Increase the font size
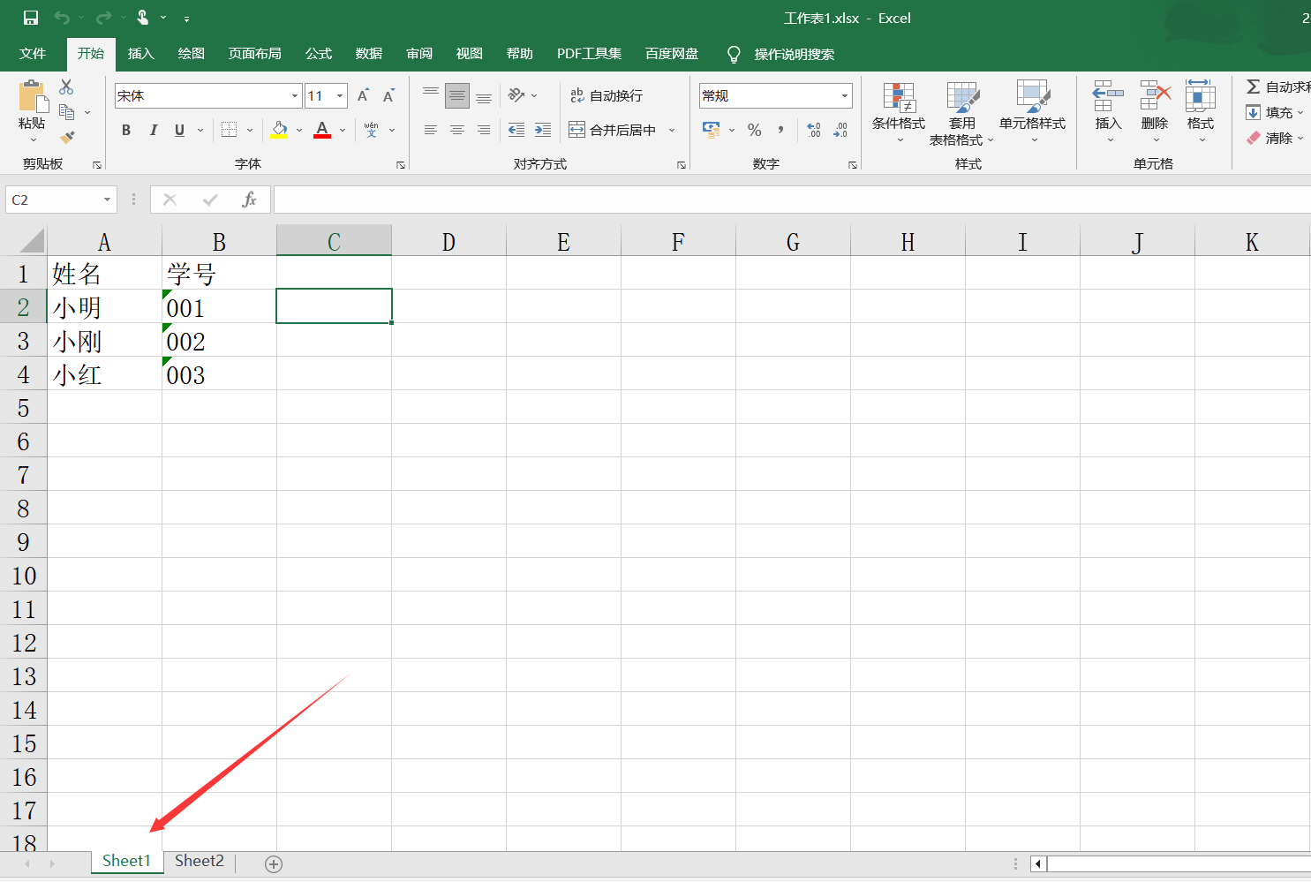The image size is (1311, 882). (363, 95)
